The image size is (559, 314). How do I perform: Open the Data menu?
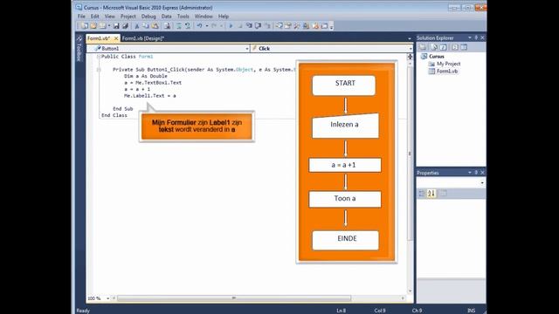coord(166,17)
